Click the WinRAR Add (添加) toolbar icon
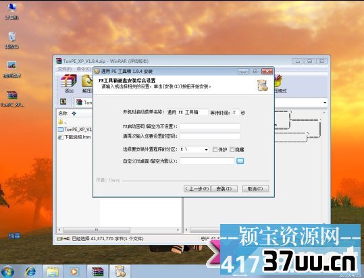This screenshot has width=364, height=278. click(69, 84)
